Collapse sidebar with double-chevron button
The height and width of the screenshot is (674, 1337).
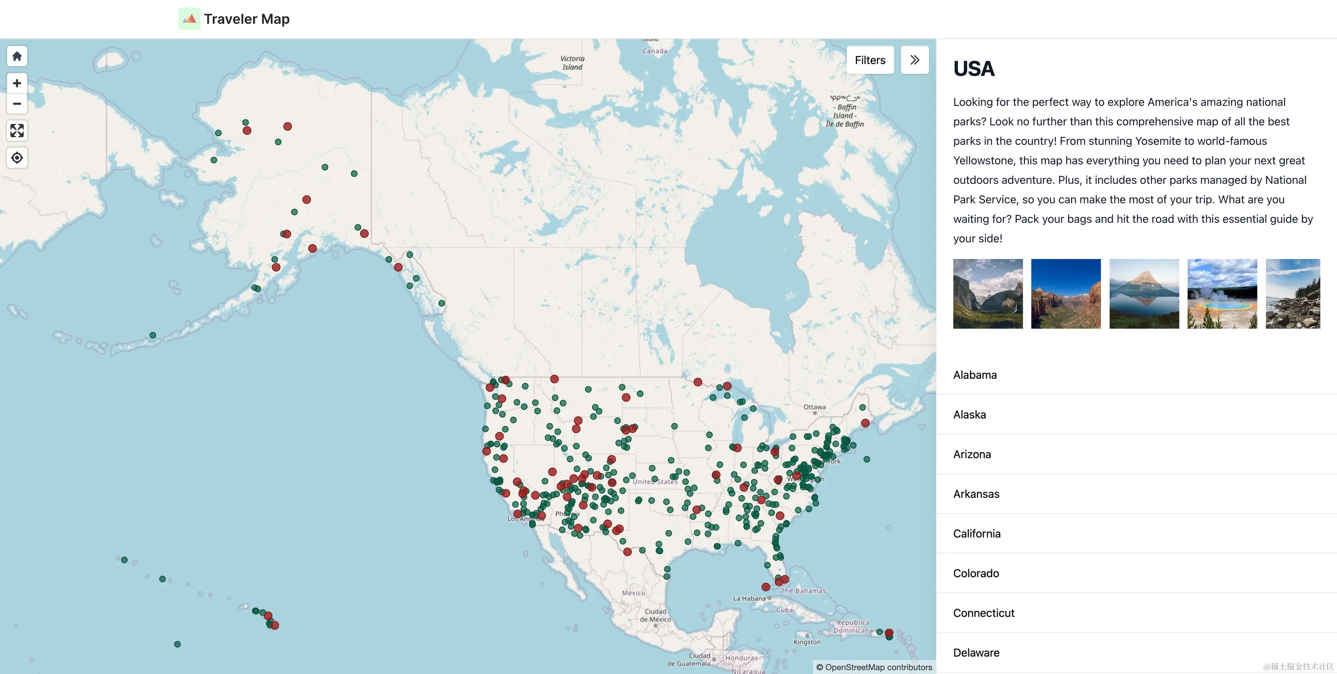click(914, 60)
